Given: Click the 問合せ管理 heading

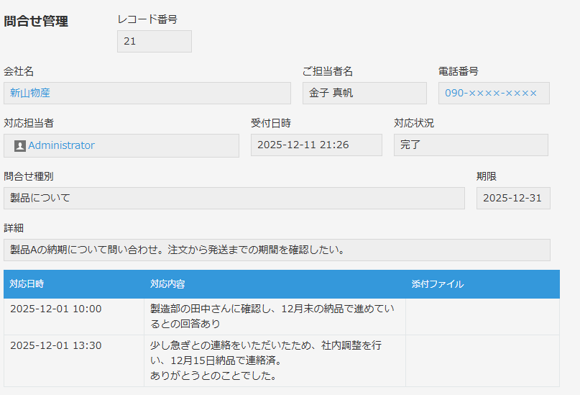Looking at the screenshot, I should pyautogui.click(x=36, y=22).
